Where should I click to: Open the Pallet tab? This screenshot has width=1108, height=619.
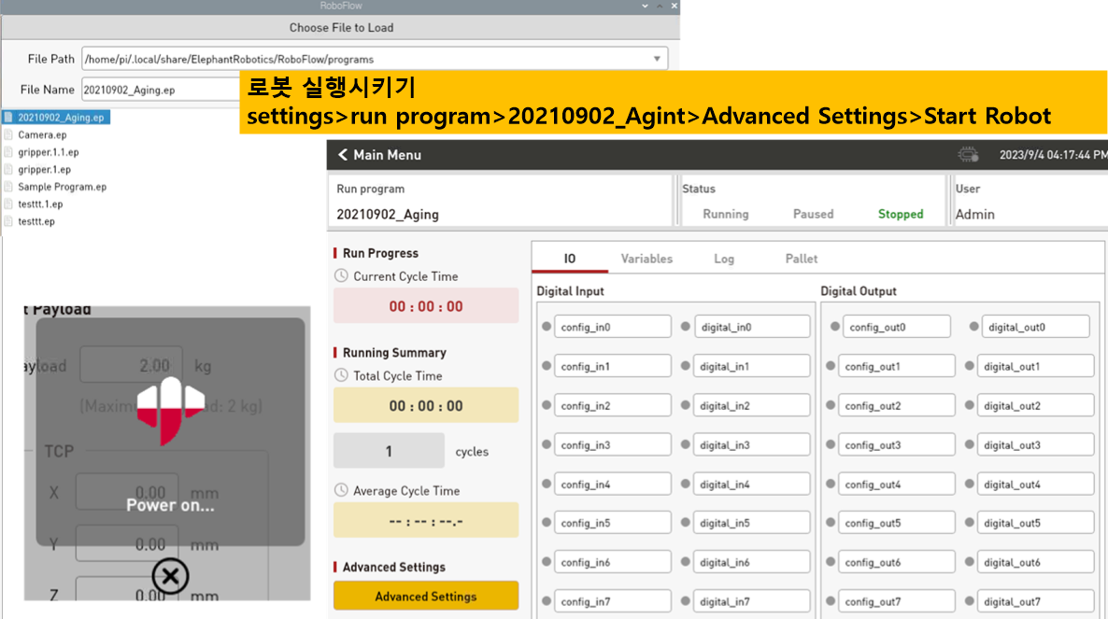coord(802,259)
